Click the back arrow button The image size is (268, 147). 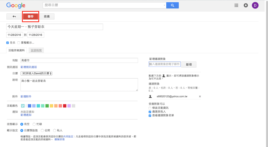coord(14,17)
